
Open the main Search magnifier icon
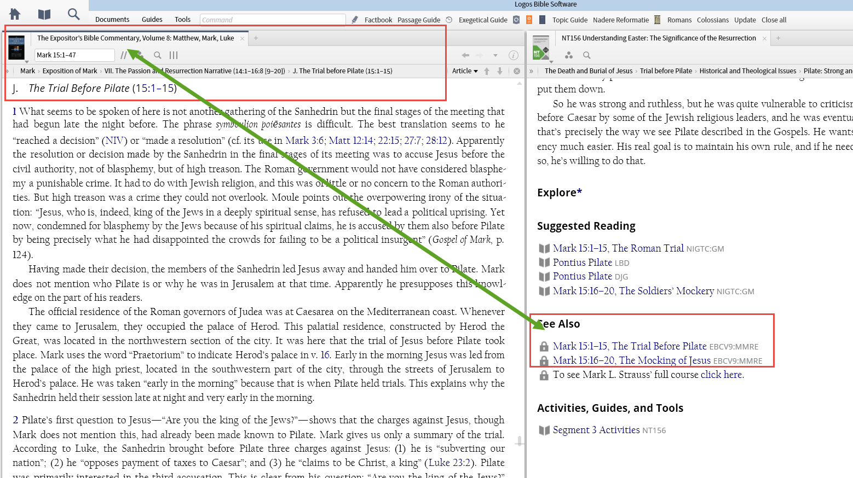tap(73, 14)
